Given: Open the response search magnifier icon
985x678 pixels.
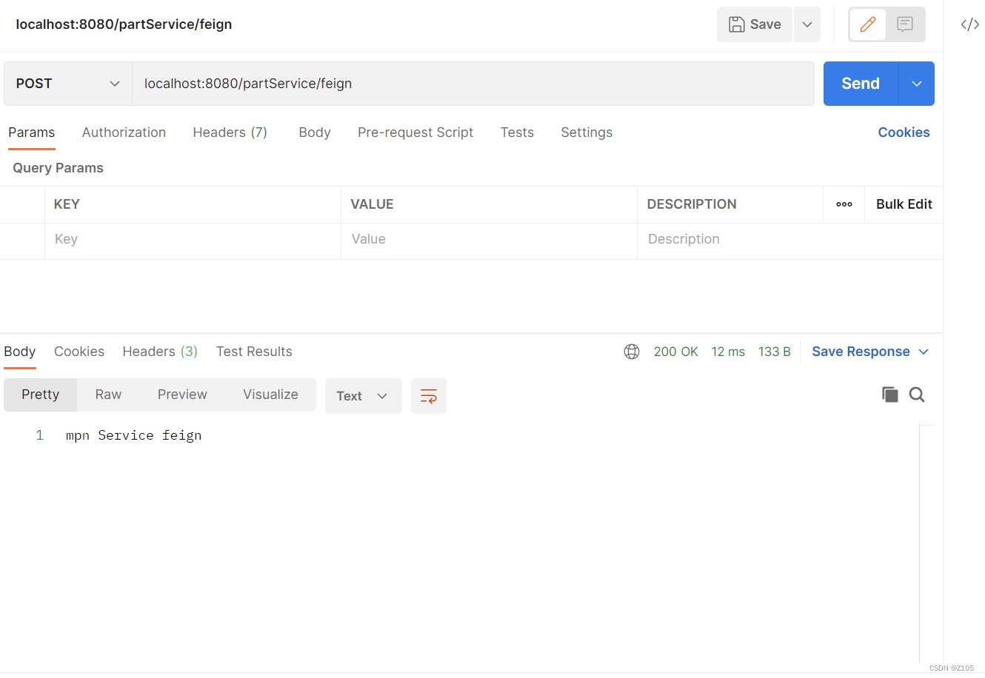Looking at the screenshot, I should [x=917, y=395].
